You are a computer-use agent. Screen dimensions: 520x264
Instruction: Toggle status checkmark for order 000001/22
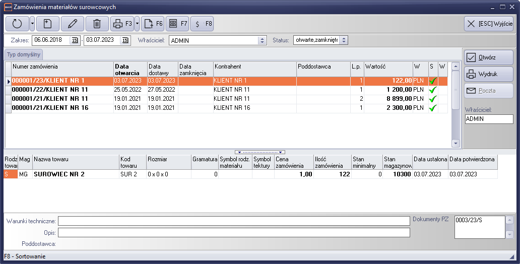tap(432, 90)
